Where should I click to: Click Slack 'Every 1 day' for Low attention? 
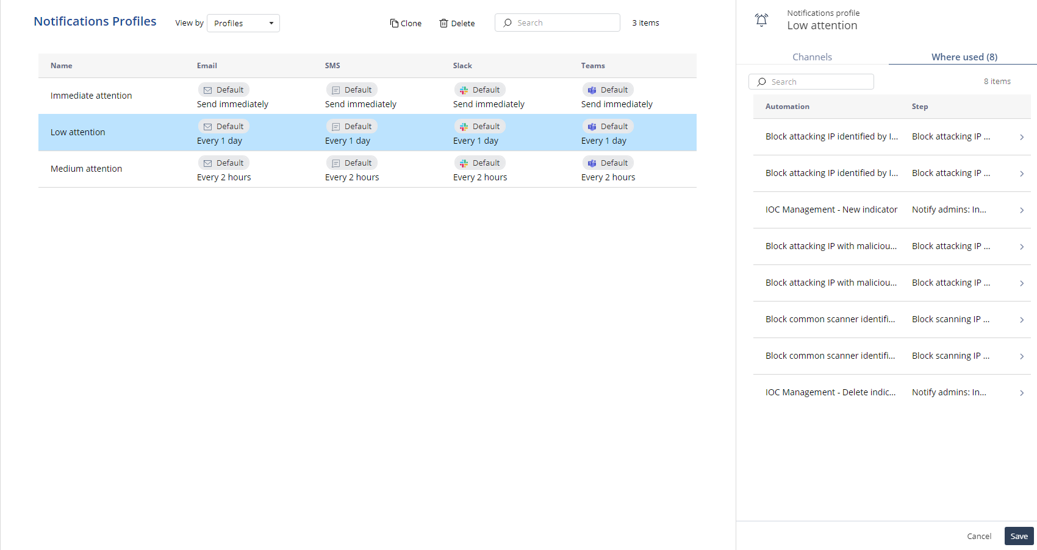tap(476, 141)
